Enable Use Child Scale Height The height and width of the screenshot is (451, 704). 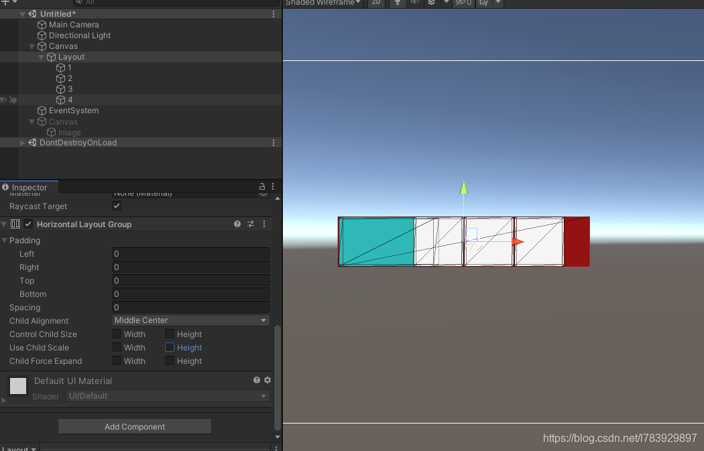(170, 347)
